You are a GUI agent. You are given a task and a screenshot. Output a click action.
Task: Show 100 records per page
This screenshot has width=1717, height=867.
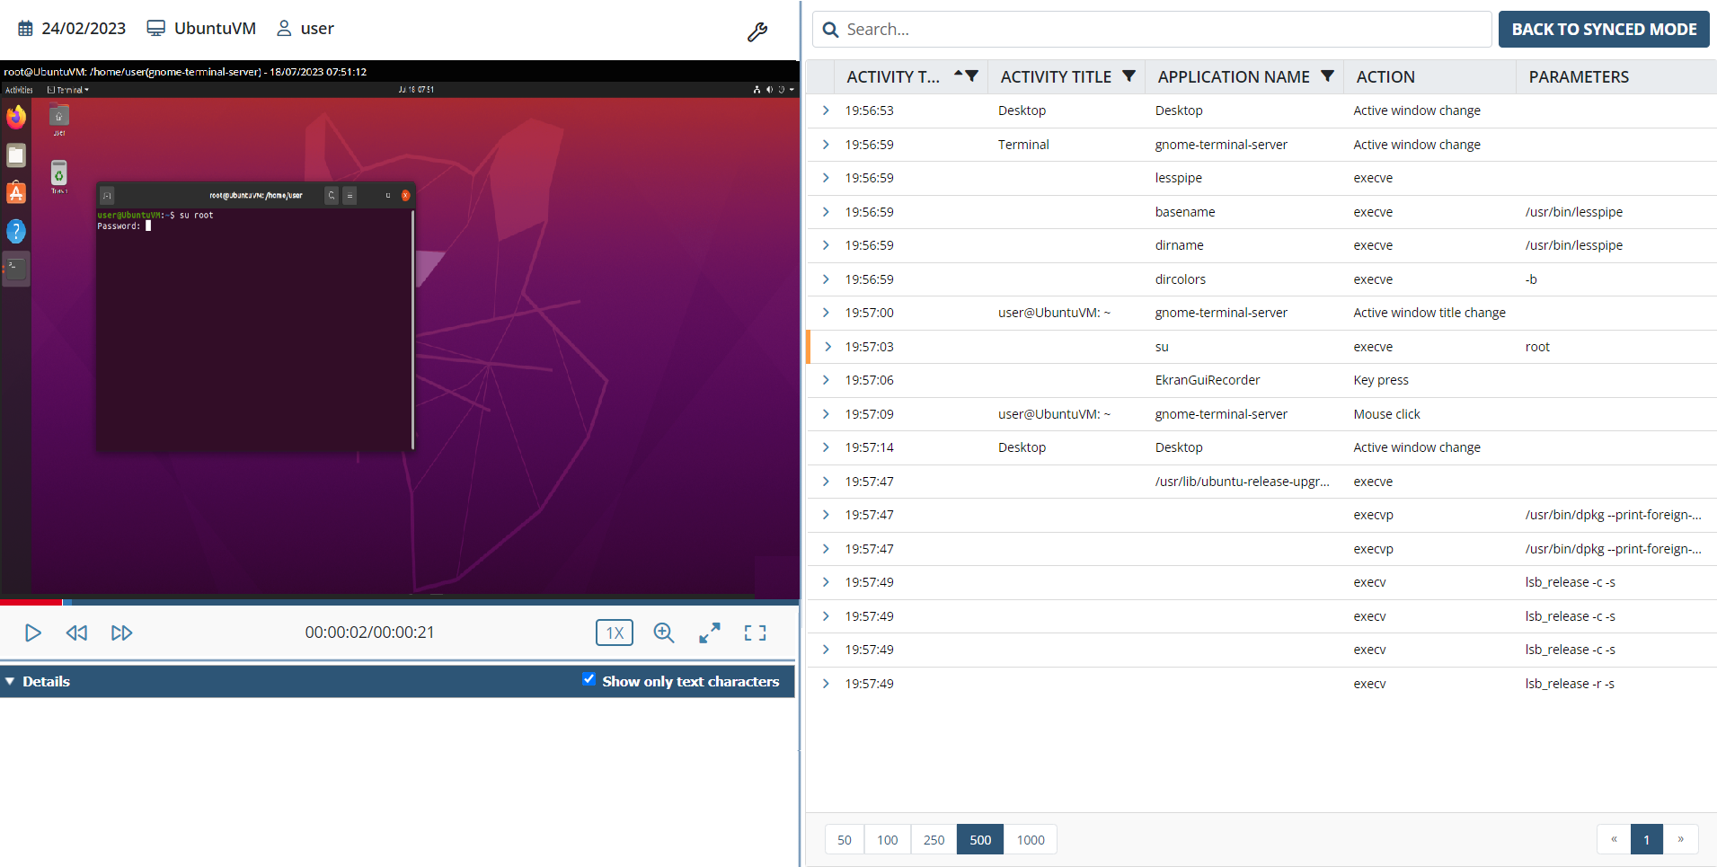tap(888, 840)
